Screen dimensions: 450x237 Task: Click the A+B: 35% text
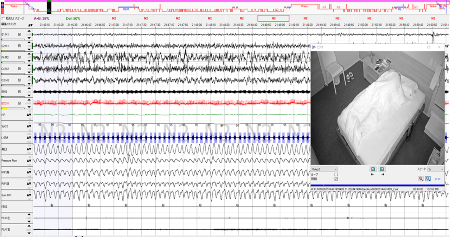click(x=41, y=18)
